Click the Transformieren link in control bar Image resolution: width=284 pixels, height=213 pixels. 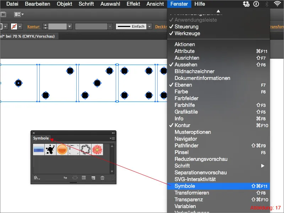(277, 27)
